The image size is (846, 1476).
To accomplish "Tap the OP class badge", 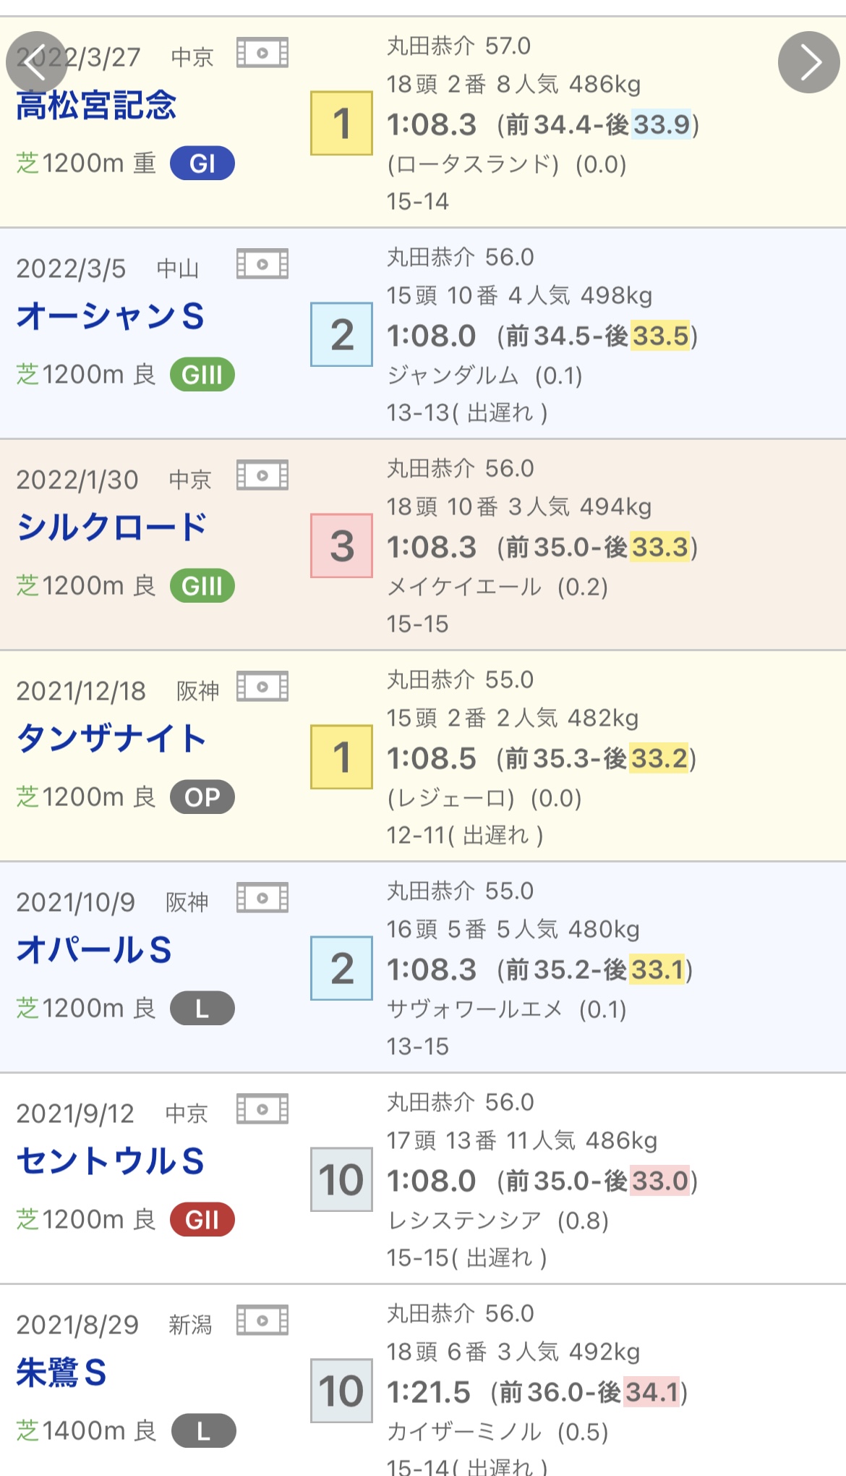I will [x=202, y=797].
